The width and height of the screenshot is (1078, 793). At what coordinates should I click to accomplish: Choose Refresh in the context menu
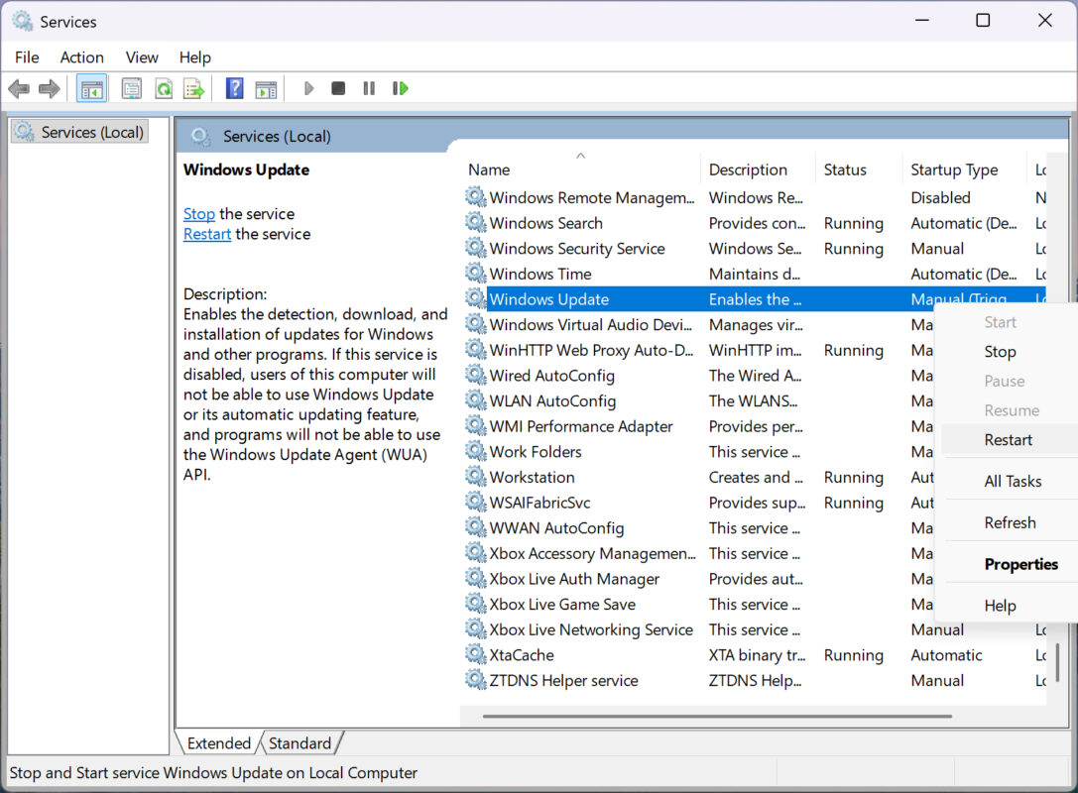pyautogui.click(x=1010, y=522)
